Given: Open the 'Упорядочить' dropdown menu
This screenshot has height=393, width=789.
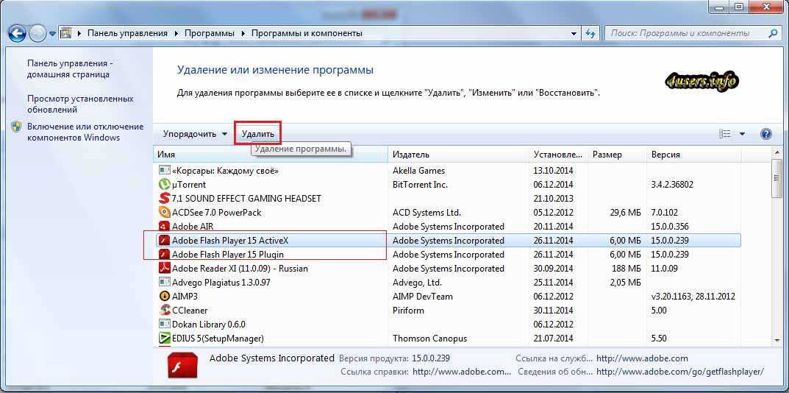Looking at the screenshot, I should (x=195, y=134).
